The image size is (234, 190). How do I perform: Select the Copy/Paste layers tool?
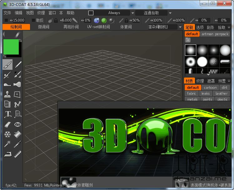pyautogui.click(x=7, y=104)
